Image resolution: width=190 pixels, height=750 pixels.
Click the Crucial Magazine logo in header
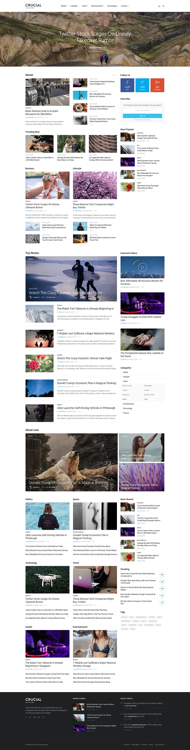[33, 6]
